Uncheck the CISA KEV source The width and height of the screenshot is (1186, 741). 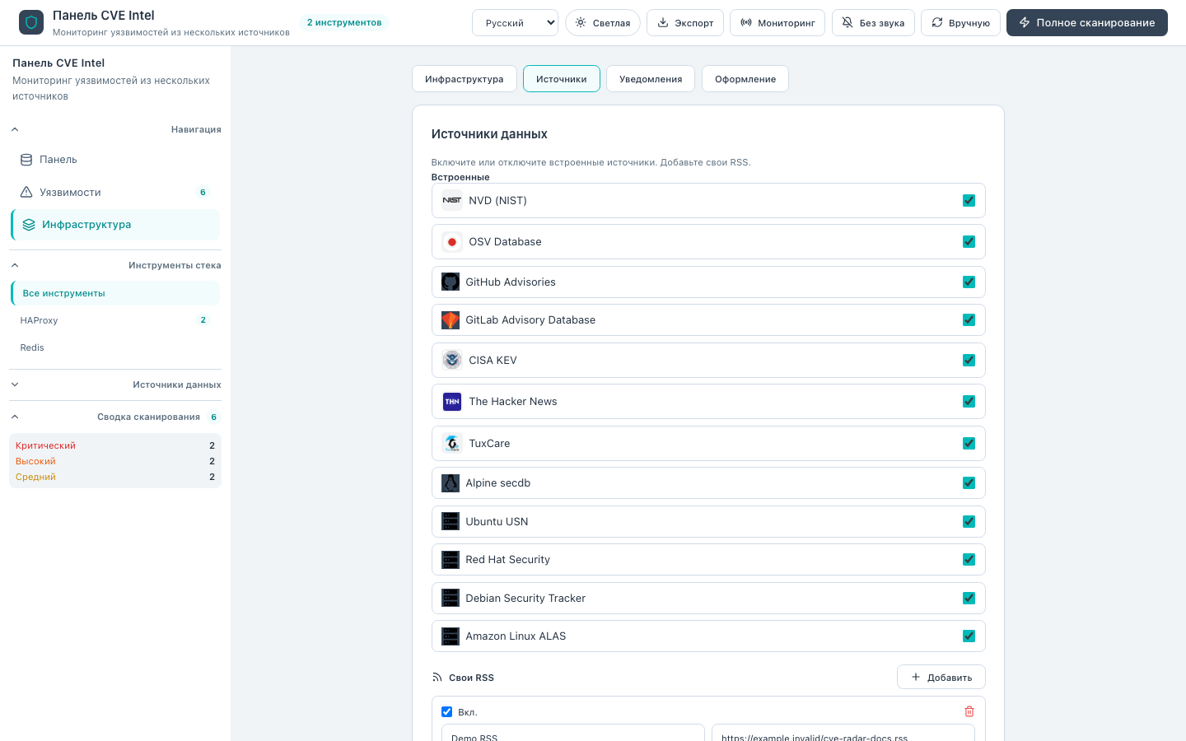(x=969, y=361)
